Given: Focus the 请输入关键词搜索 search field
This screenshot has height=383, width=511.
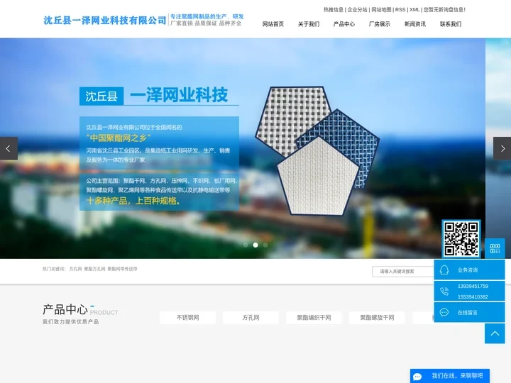Looking at the screenshot, I should pos(403,271).
